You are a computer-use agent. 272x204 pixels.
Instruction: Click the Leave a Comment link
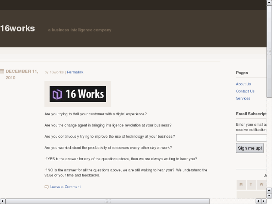pyautogui.click(x=65, y=187)
